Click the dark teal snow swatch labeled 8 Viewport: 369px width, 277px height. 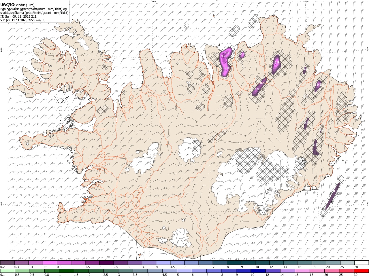(234, 263)
